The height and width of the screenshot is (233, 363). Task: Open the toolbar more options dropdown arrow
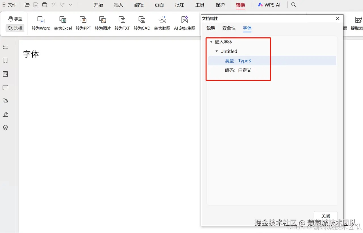(x=70, y=5)
